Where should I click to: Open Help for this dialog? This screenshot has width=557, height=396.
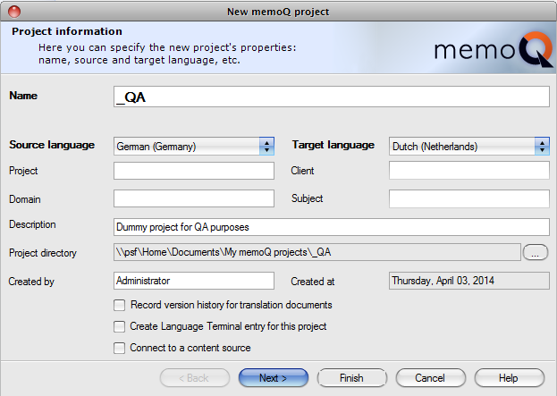coord(509,378)
